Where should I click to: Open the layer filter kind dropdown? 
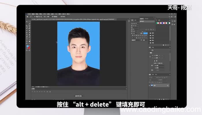click(152, 78)
